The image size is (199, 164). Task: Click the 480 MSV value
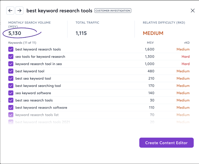pyautogui.click(x=151, y=71)
